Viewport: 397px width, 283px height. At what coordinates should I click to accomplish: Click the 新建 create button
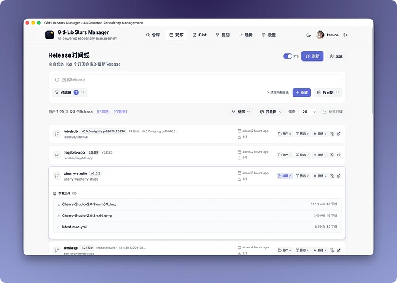[301, 93]
